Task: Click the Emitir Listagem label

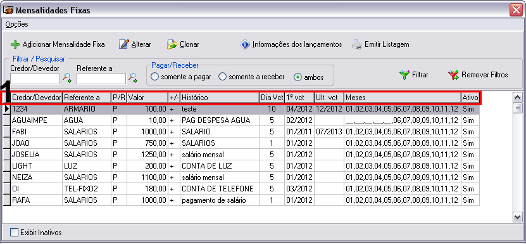Action: 387,44
